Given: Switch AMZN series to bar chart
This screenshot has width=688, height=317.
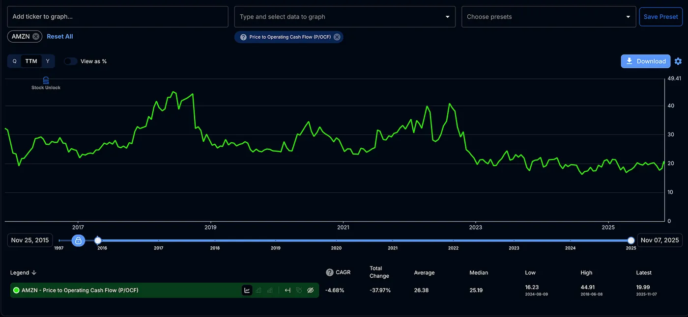Looking at the screenshot, I should point(258,291).
